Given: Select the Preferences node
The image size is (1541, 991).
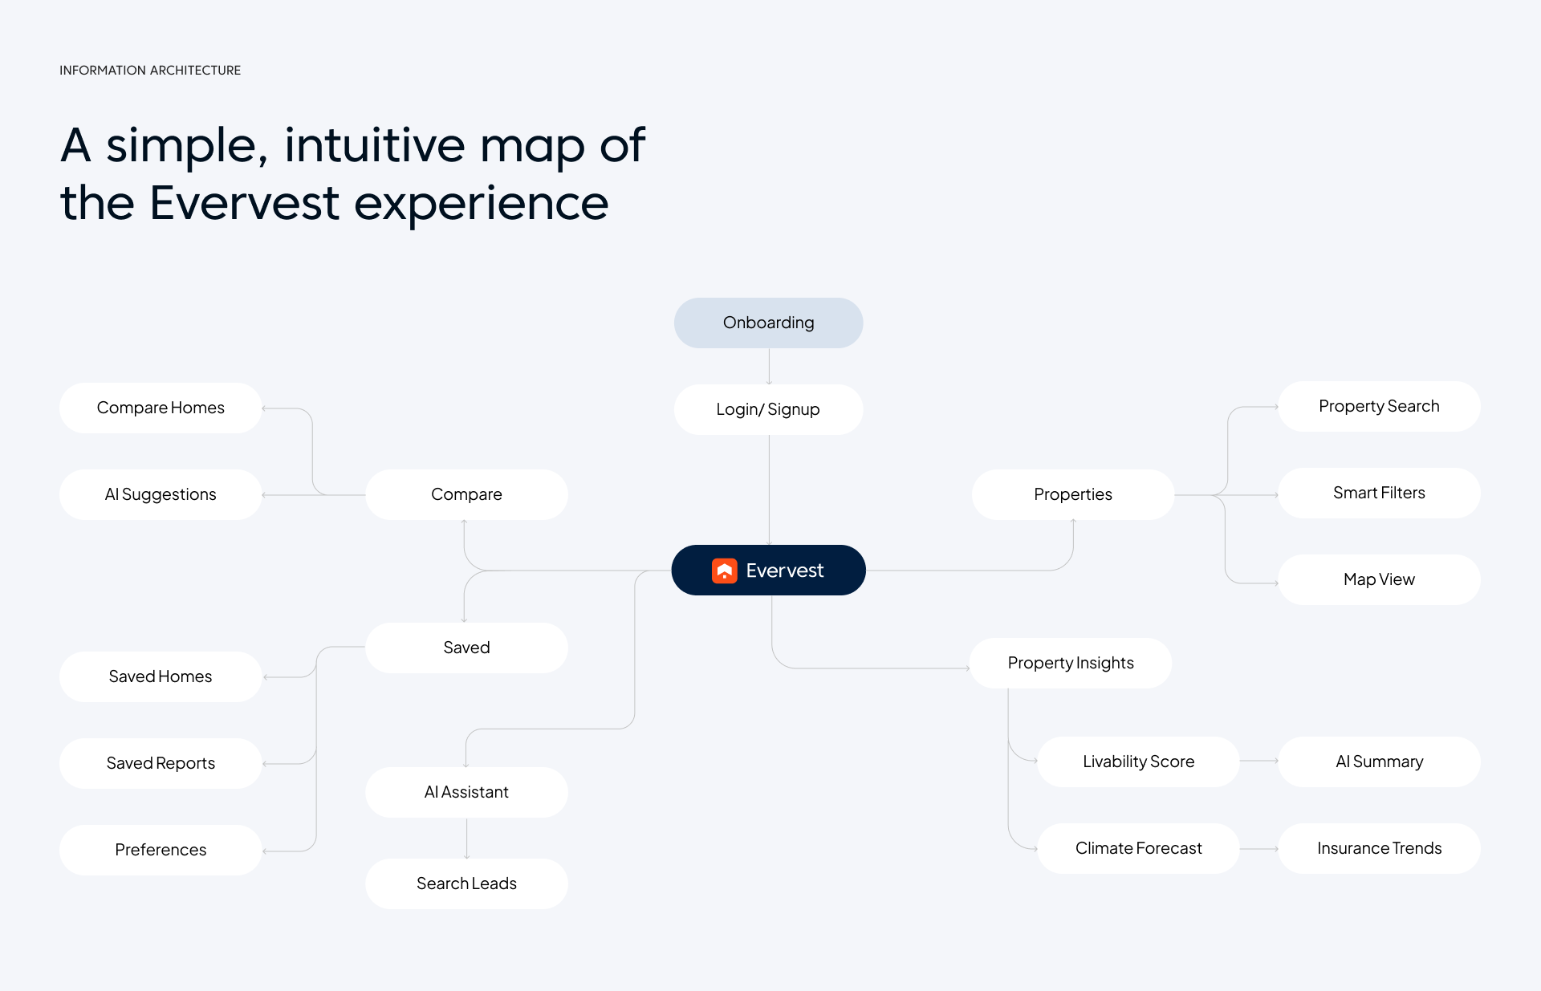Looking at the screenshot, I should point(161,850).
